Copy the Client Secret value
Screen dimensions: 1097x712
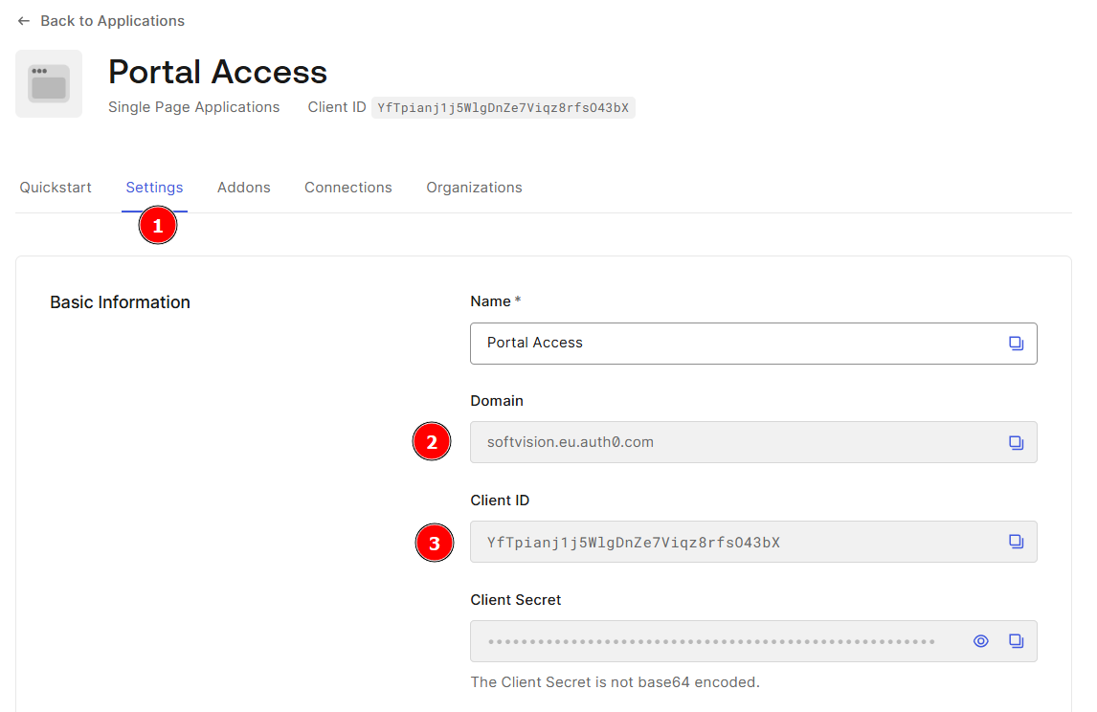(1016, 642)
